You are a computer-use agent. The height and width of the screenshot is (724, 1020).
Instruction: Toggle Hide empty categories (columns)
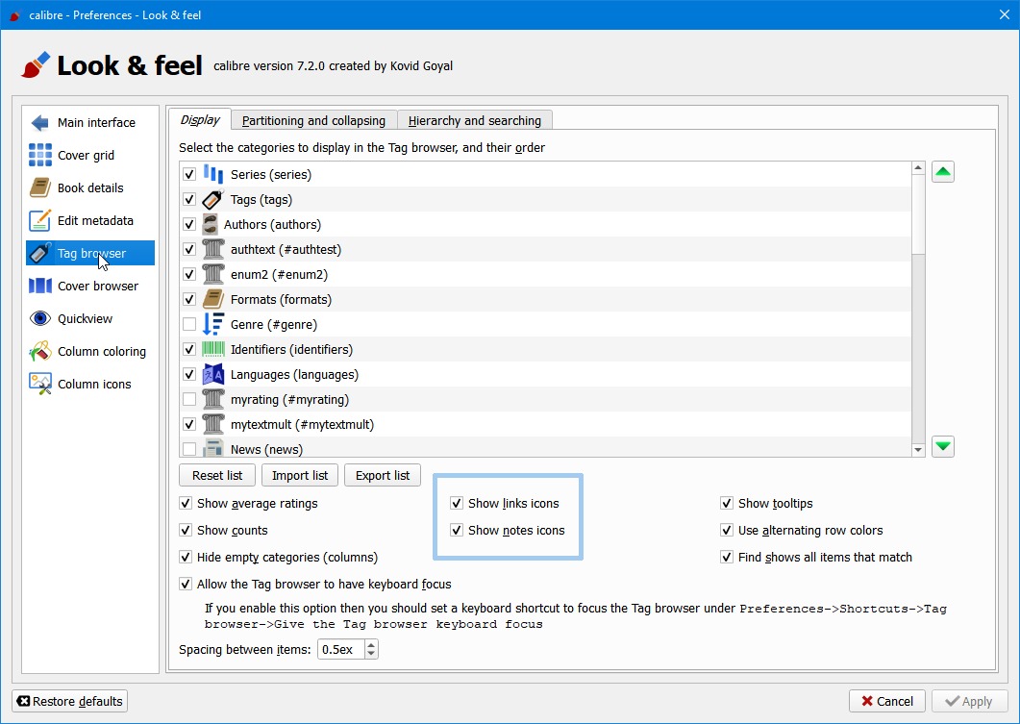pos(186,557)
